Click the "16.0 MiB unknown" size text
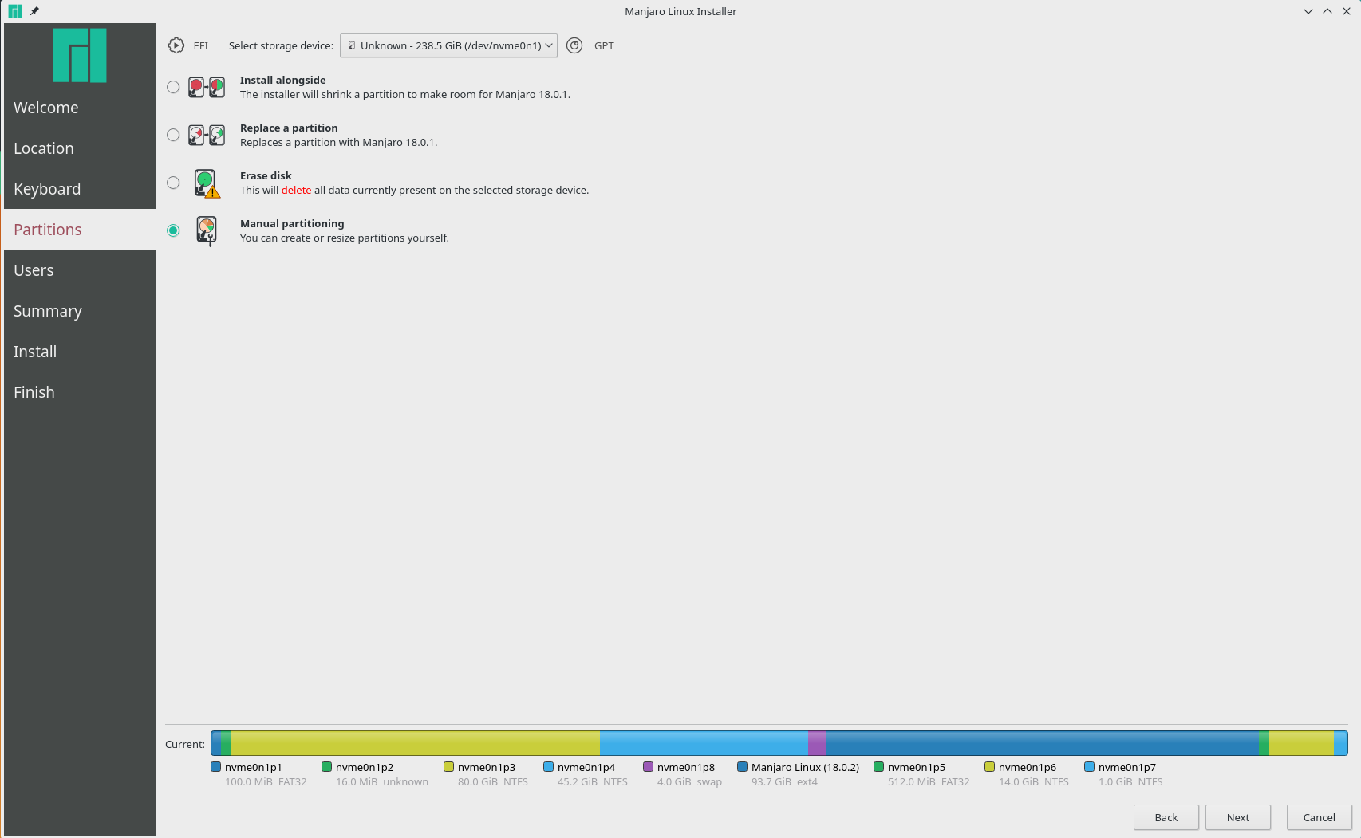The image size is (1361, 838). pyautogui.click(x=382, y=781)
